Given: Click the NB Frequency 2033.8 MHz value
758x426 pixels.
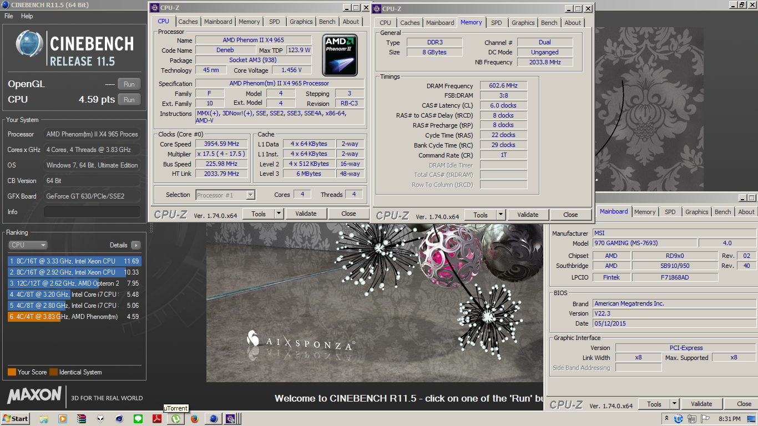Looking at the screenshot, I should click(544, 62).
